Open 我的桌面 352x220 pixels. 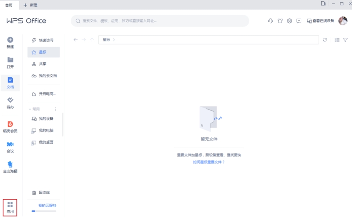pyautogui.click(x=44, y=143)
